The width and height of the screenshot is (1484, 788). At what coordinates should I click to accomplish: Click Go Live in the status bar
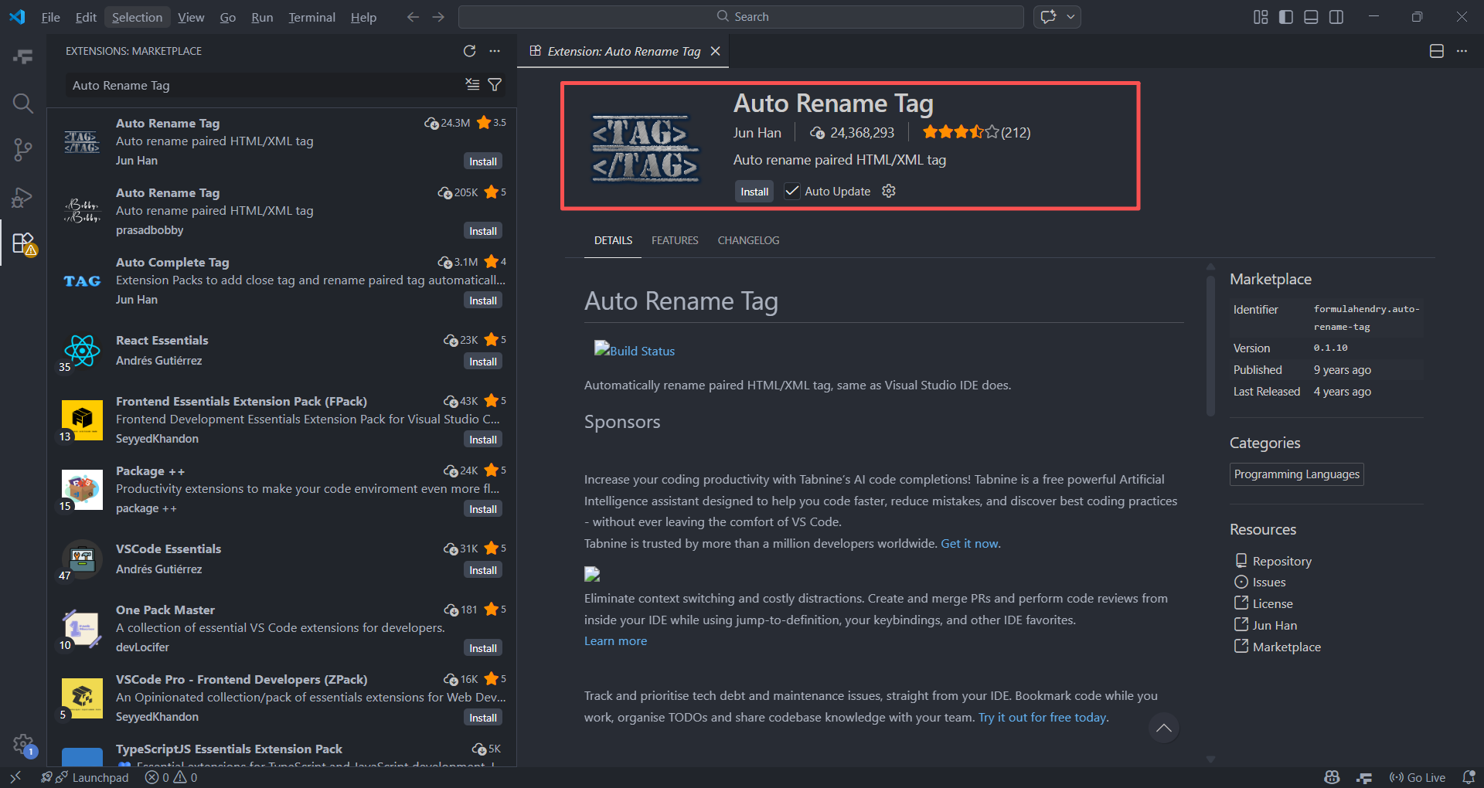point(1417,777)
